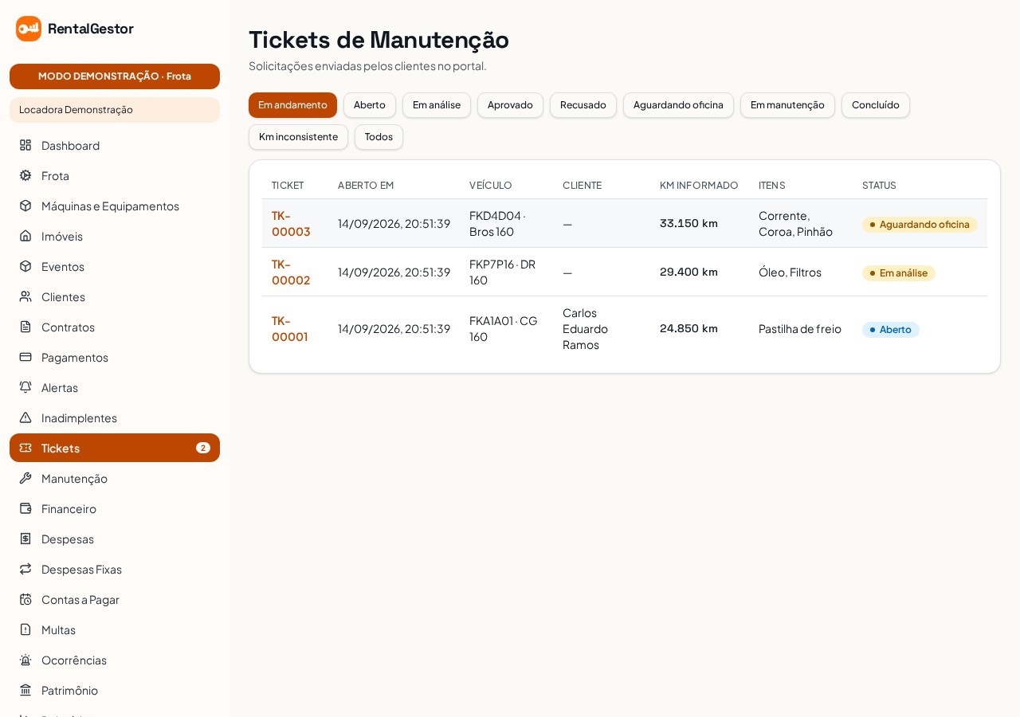Show Concluído tickets
Screen dimensions: 1020x717
pyautogui.click(x=876, y=105)
